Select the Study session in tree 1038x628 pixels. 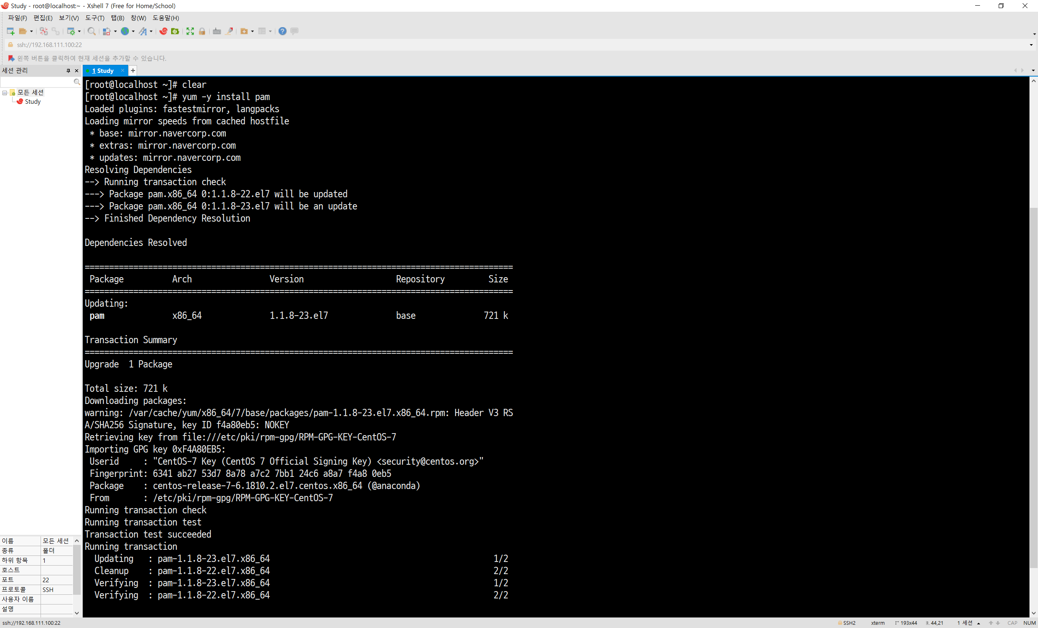[x=32, y=102]
